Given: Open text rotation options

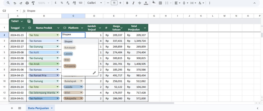Looking at the screenshot, I should pos(201,3).
